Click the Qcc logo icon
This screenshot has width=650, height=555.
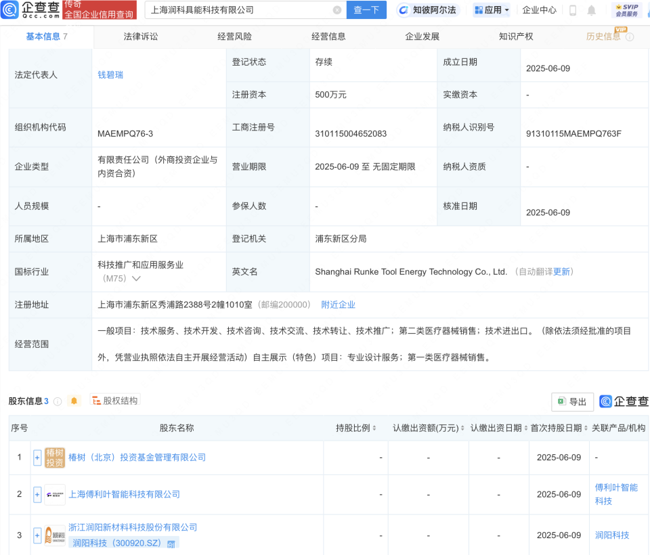pos(9,9)
